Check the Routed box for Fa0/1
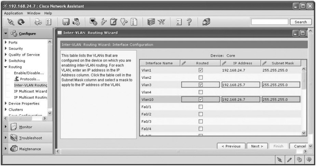This screenshot has width=316, height=166. pyautogui.click(x=201, y=107)
